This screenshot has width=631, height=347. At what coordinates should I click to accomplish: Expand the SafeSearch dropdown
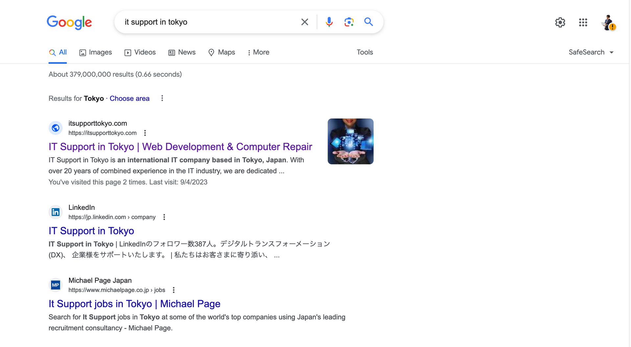point(591,52)
